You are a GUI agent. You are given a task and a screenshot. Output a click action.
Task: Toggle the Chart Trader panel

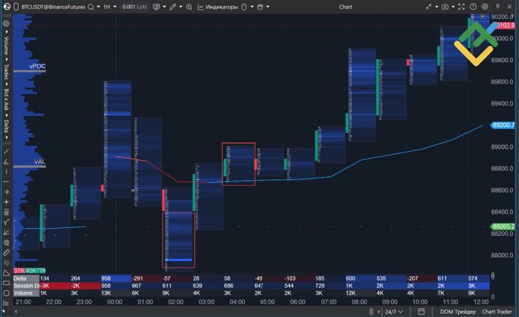click(x=497, y=311)
